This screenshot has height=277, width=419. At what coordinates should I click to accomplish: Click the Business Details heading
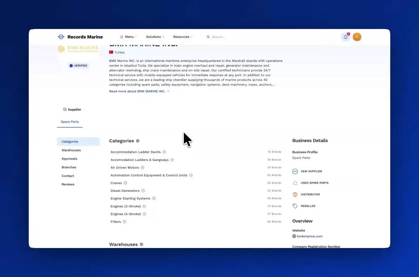tap(310, 141)
